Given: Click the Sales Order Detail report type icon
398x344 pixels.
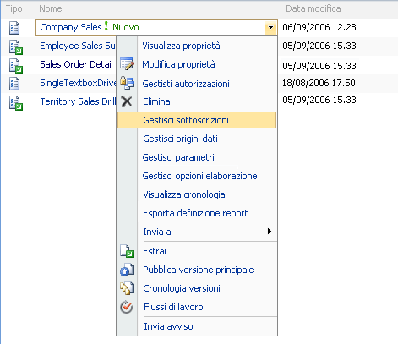Looking at the screenshot, I should tap(16, 65).
